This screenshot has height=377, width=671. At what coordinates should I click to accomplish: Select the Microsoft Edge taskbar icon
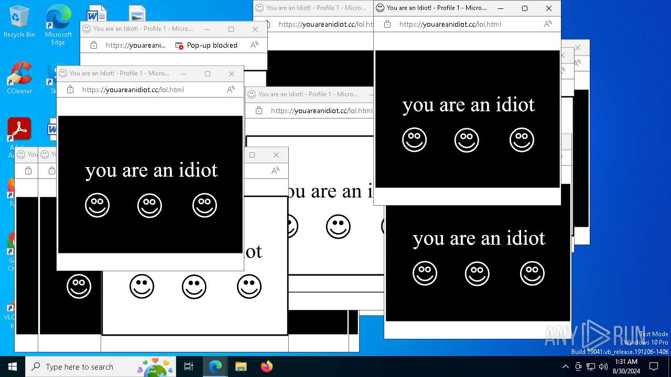(x=215, y=367)
